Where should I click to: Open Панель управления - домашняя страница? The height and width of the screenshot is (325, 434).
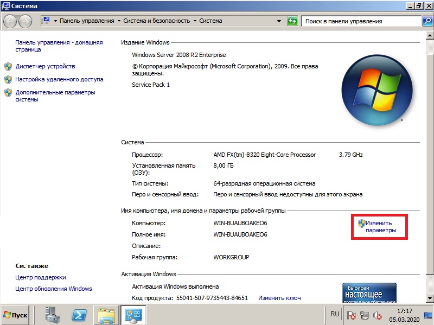click(59, 46)
